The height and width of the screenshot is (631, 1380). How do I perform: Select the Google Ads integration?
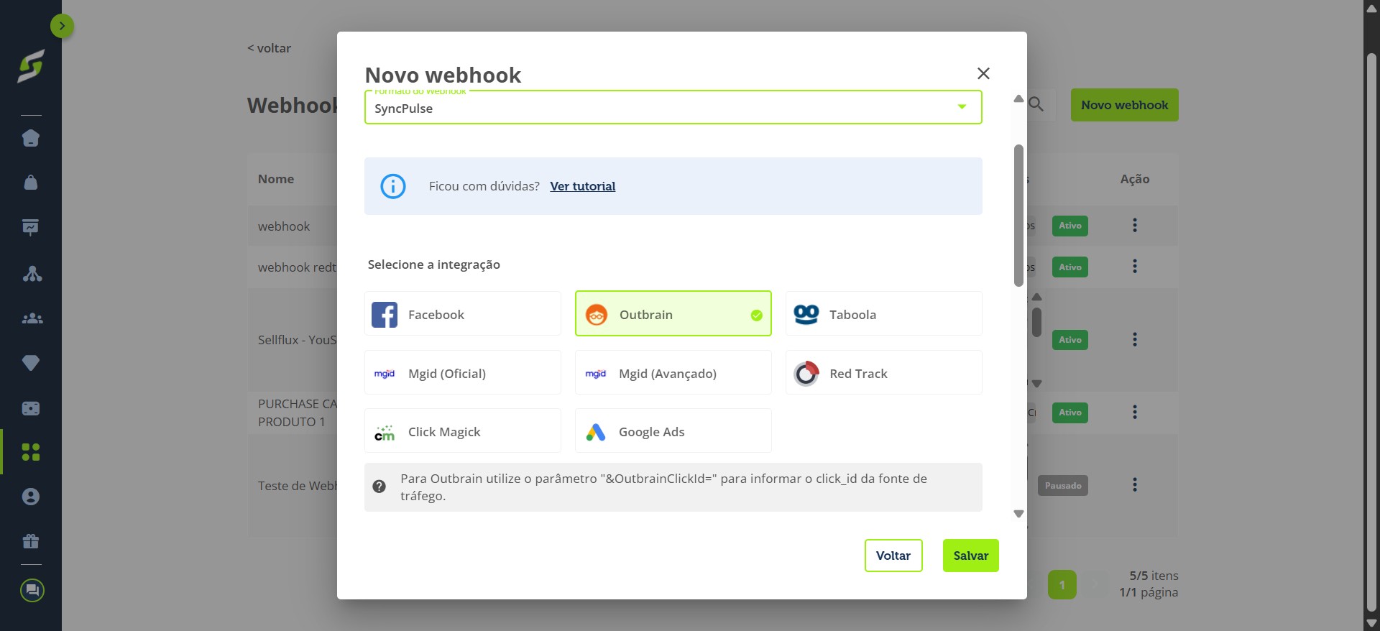tap(673, 430)
